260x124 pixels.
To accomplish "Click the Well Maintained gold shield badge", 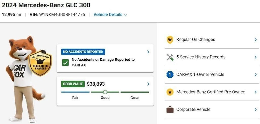I will coord(40,63).
